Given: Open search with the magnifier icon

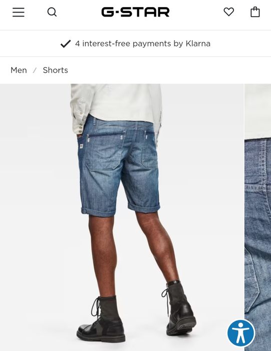Looking at the screenshot, I should point(52,12).
